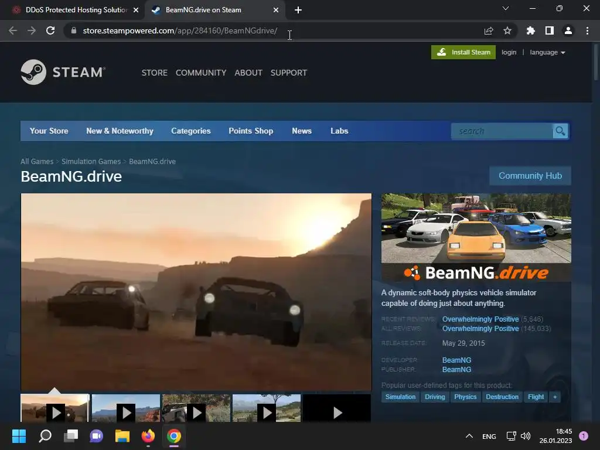Open Points Shop

coord(251,131)
